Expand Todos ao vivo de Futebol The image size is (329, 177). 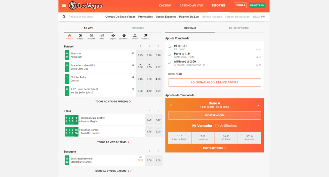[113, 102]
